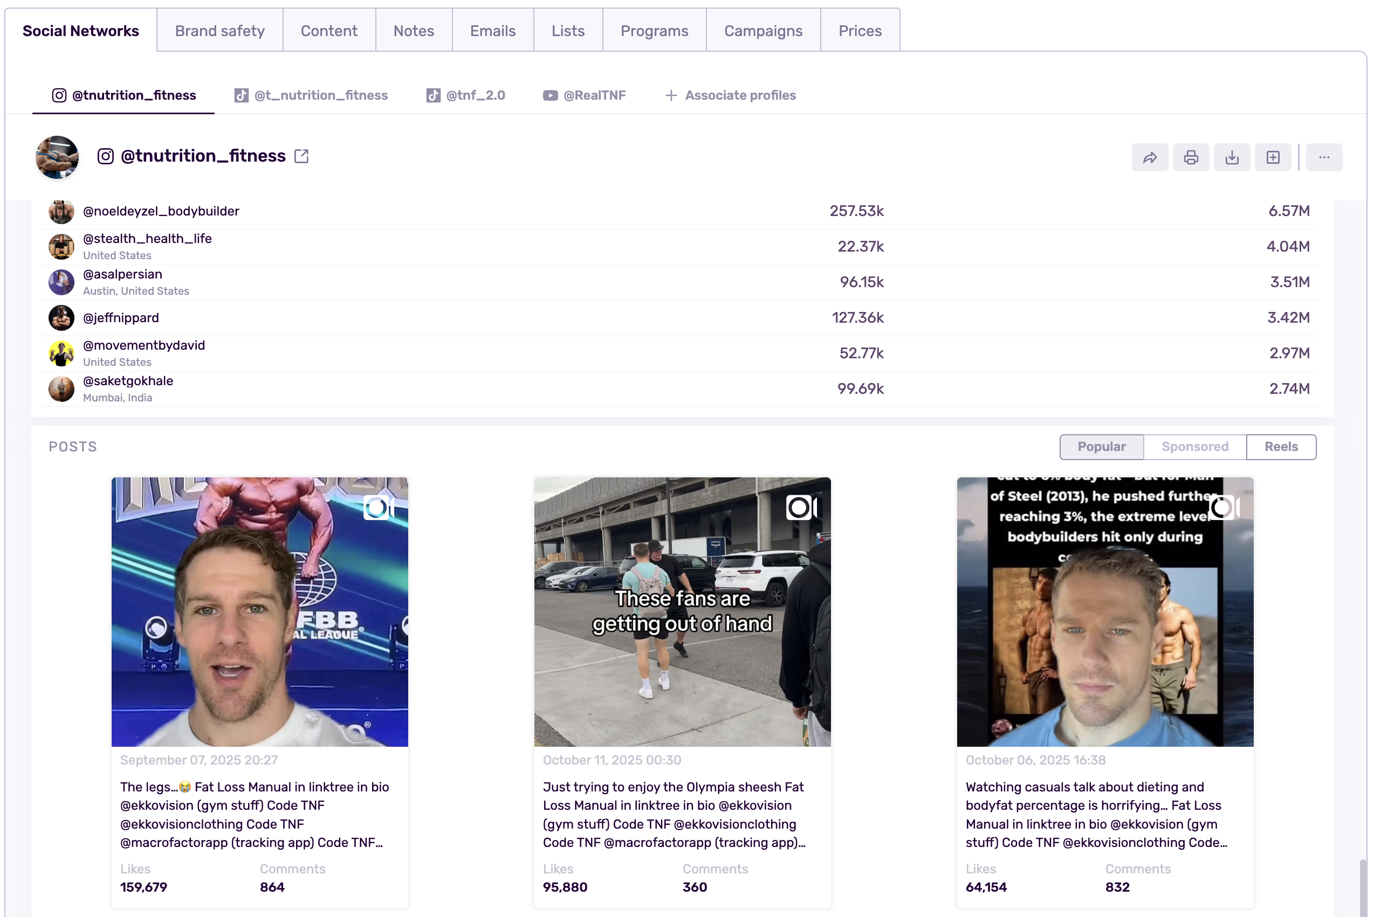Click the share arrow icon

point(1149,157)
